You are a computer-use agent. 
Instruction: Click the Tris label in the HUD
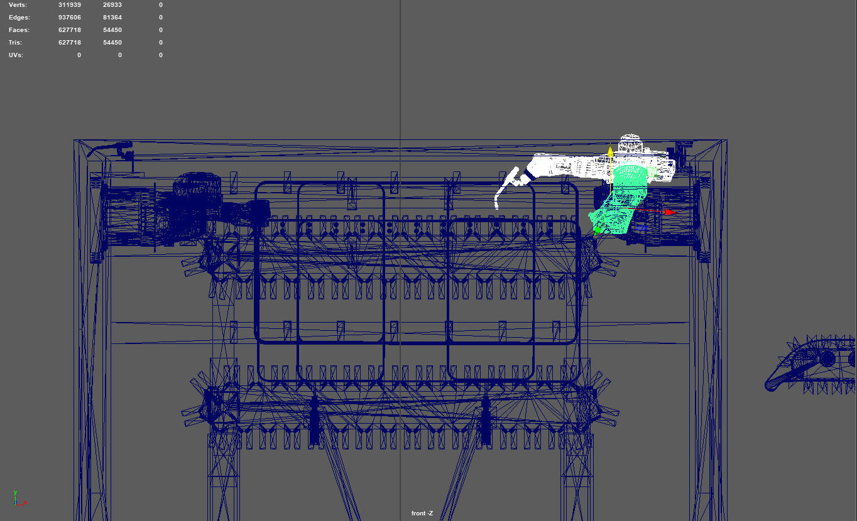pos(16,43)
